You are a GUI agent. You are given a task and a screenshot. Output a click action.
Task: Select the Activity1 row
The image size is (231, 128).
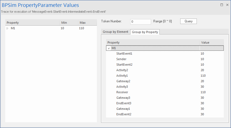[122, 76]
